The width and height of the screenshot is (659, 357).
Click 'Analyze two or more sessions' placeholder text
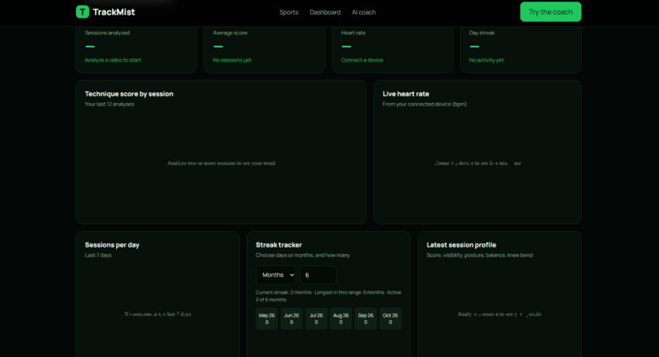pos(203,163)
